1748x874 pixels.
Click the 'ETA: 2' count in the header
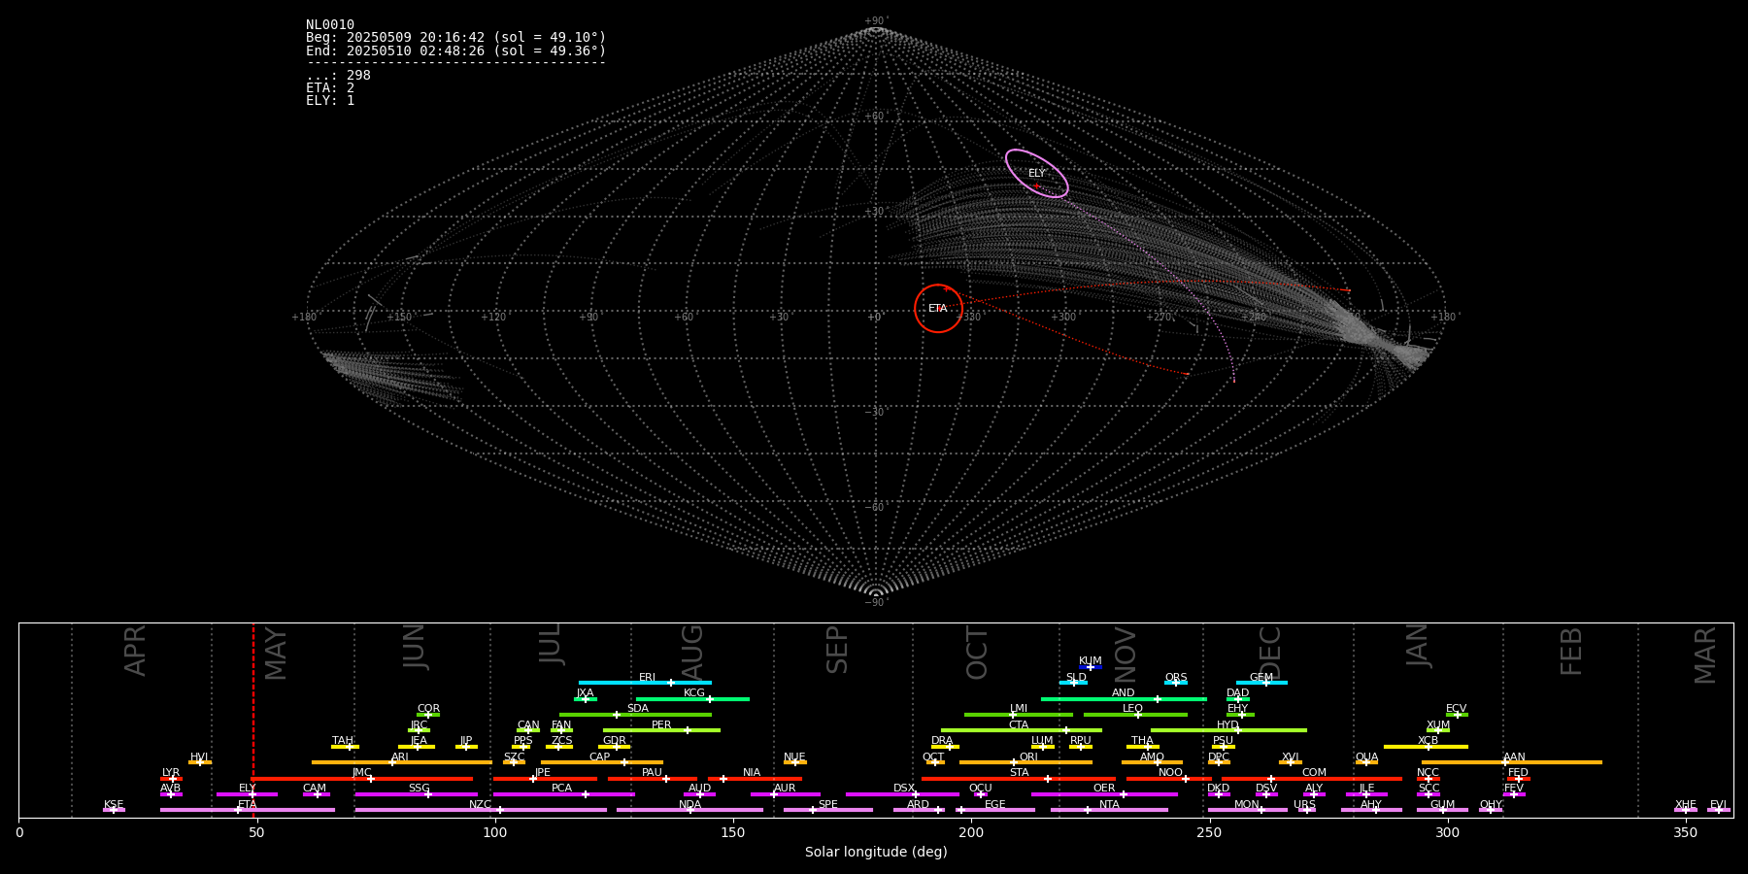pyautogui.click(x=330, y=88)
